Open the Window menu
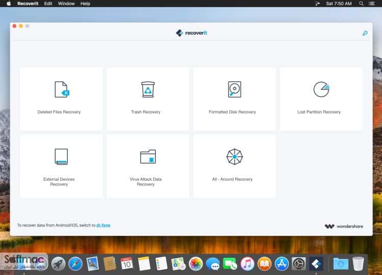 [66, 4]
